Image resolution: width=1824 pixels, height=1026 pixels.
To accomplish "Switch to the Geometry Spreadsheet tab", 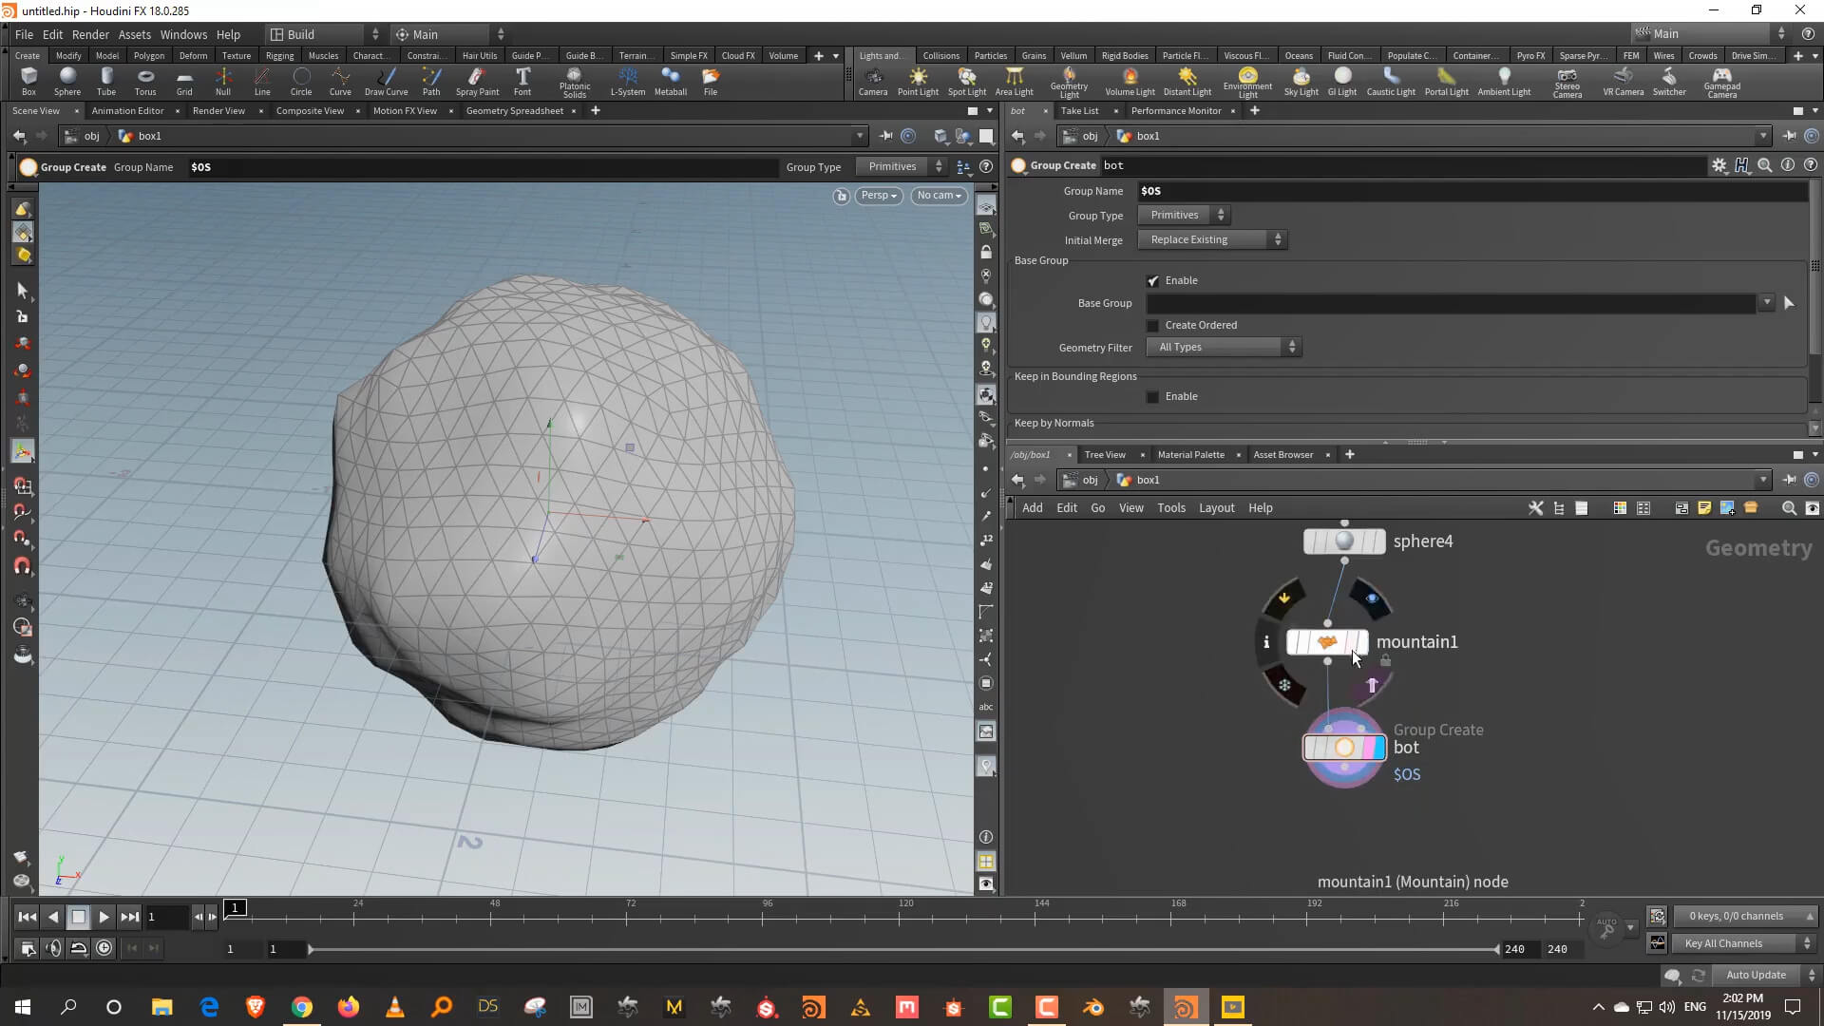I will (514, 111).
